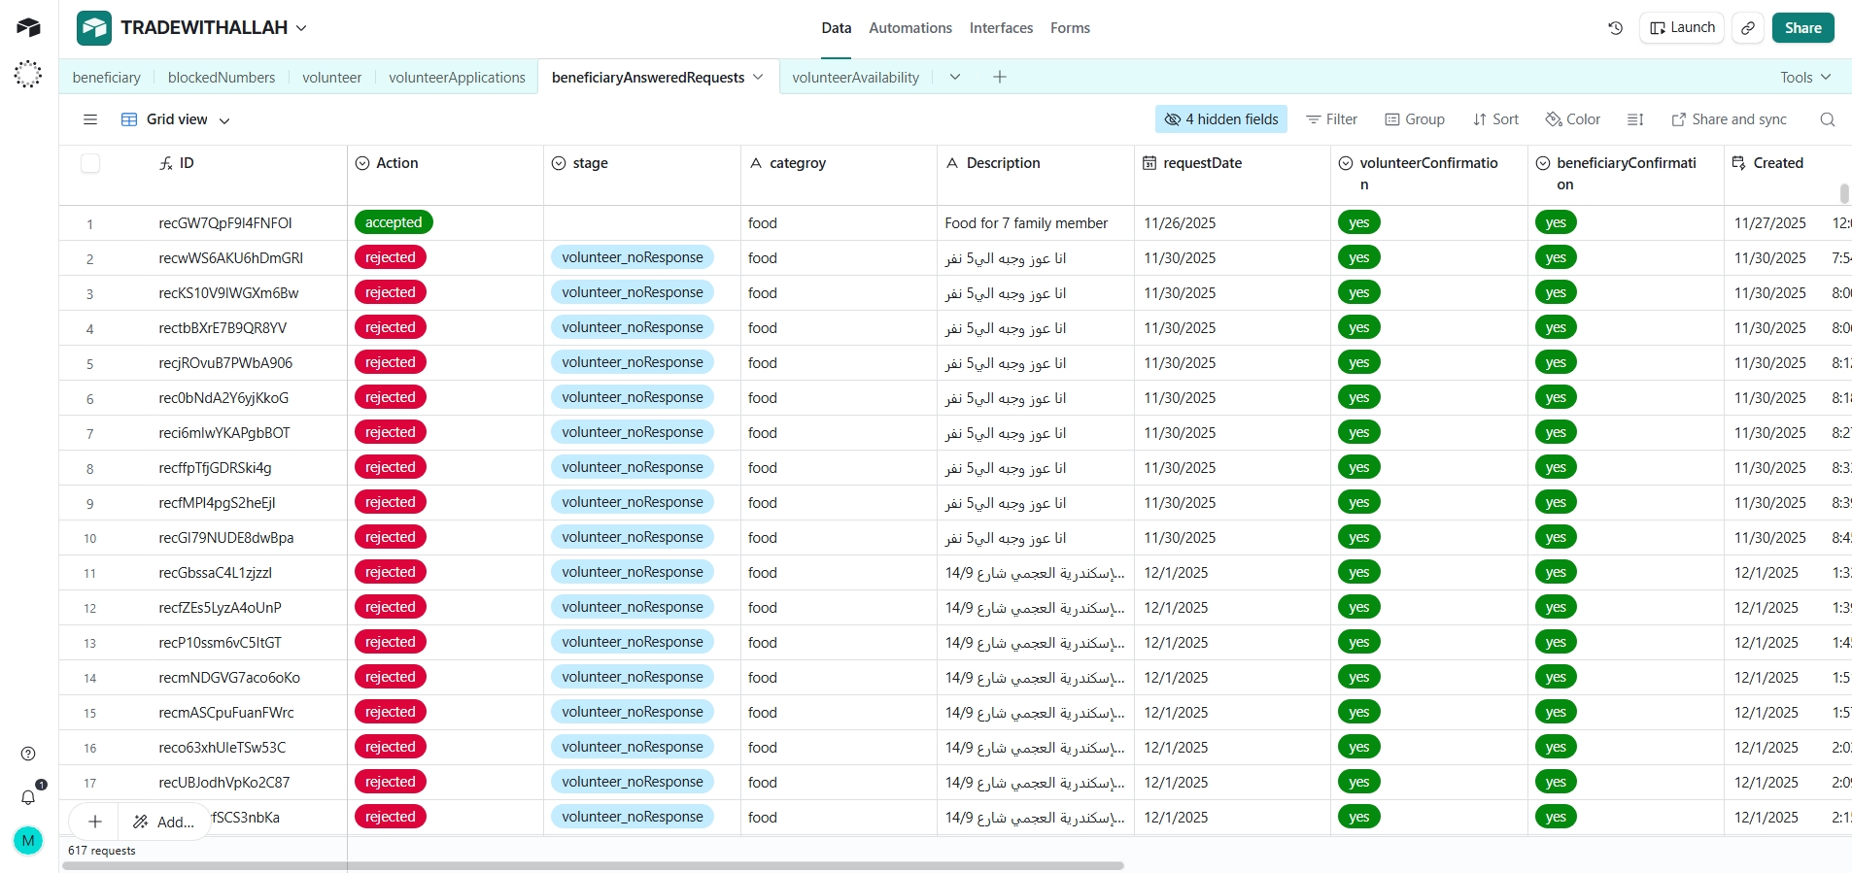Viewport: 1852px width, 873px height.
Task: Open the Sort menu
Action: click(x=1495, y=119)
